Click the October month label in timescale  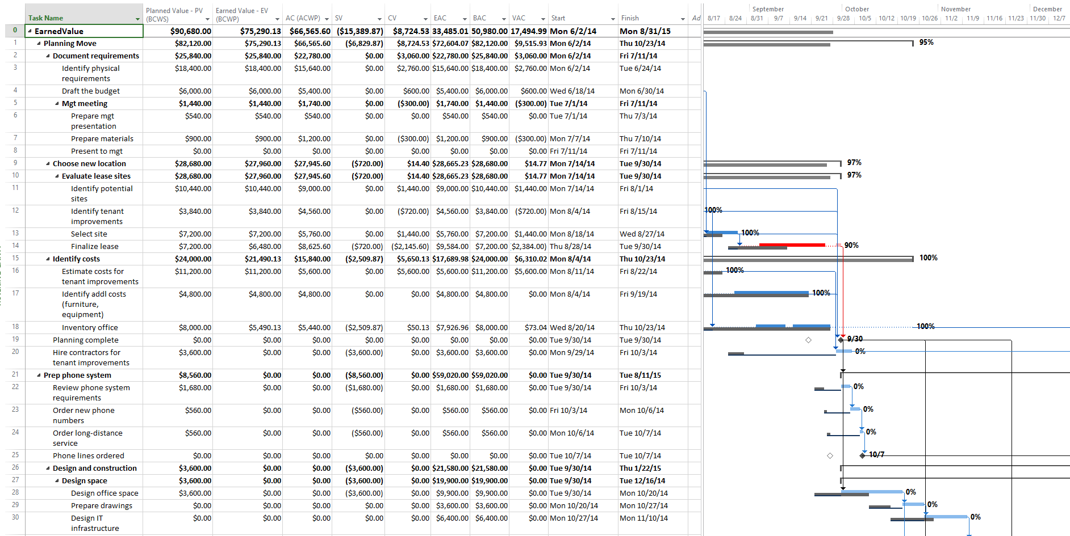[857, 9]
